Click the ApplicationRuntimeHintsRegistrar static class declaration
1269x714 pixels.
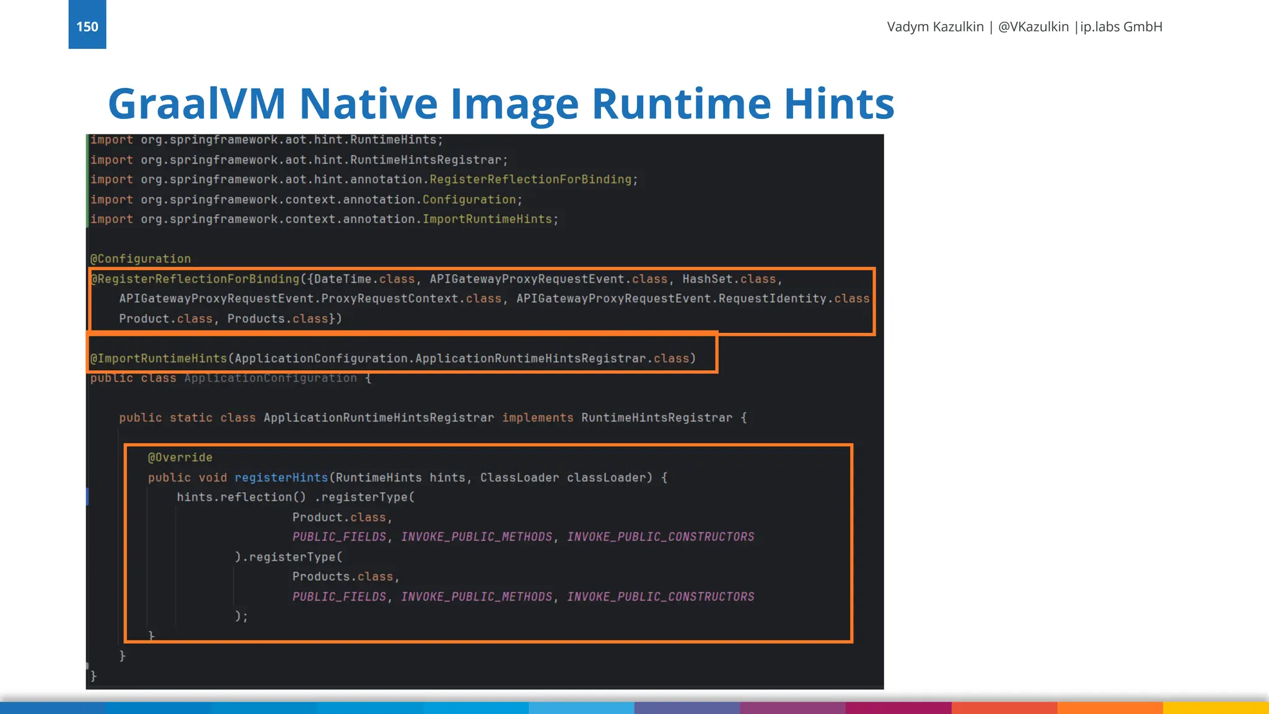pos(433,418)
